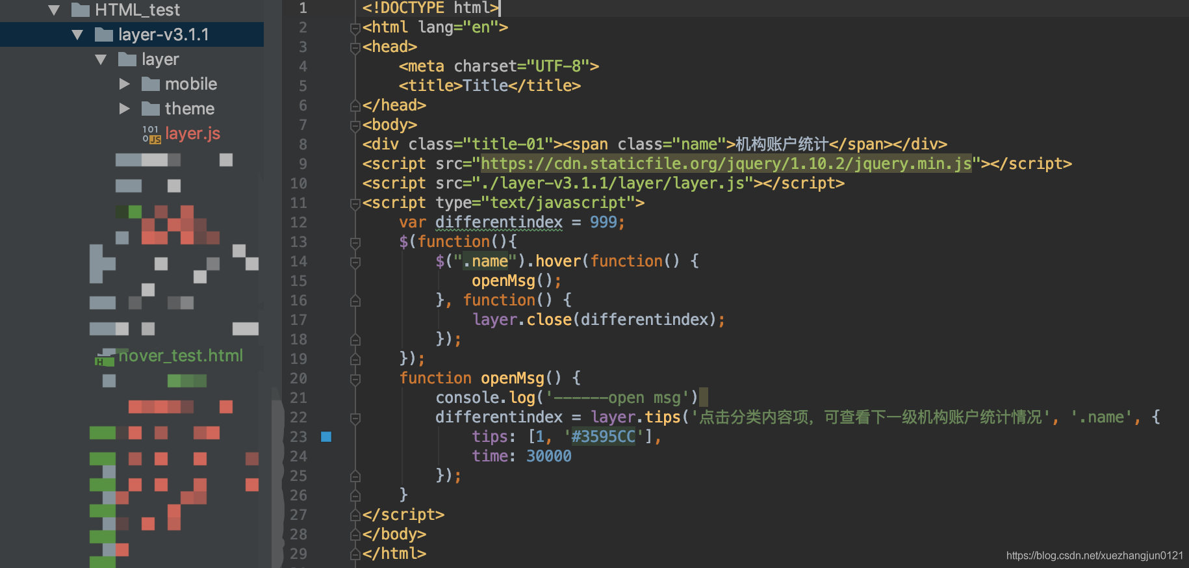Image resolution: width=1189 pixels, height=568 pixels.
Task: Click the DOCTYPE declaration on line 1
Action: [431, 8]
